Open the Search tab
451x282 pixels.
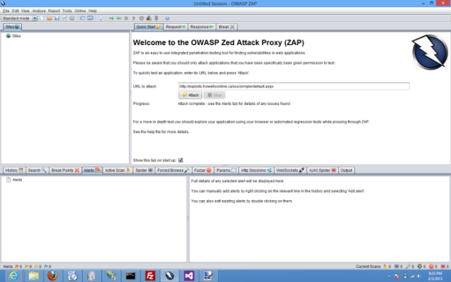(x=37, y=171)
